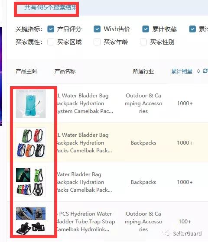The image size is (208, 242).
Task: Toggle the partially visible rightmost 关键指标 checkbox
Action: pos(192,29)
